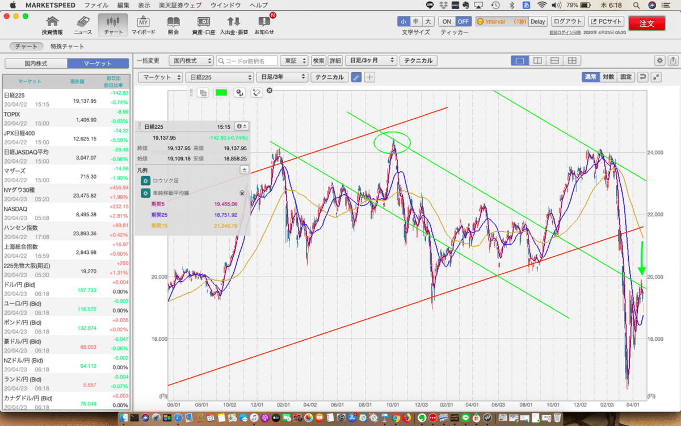Click the undo arrow icon above chart
This screenshot has width=681, height=426.
click(x=643, y=77)
